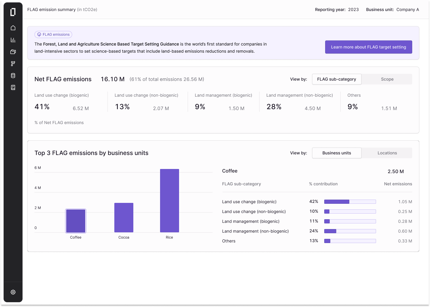
Task: Click Learn more about FLAG target setting
Action: tap(368, 47)
